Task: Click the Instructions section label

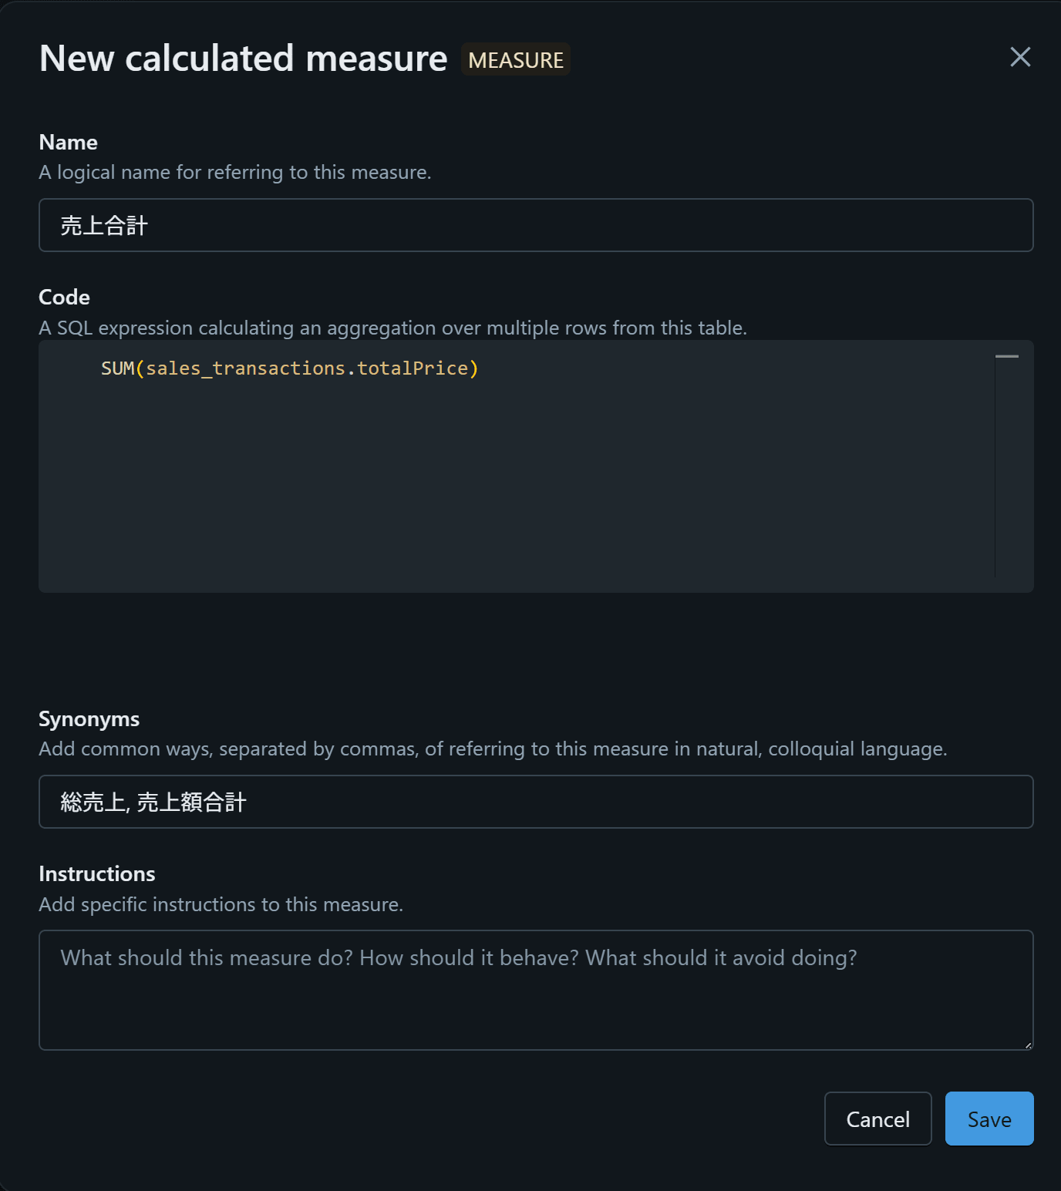Action: [96, 874]
